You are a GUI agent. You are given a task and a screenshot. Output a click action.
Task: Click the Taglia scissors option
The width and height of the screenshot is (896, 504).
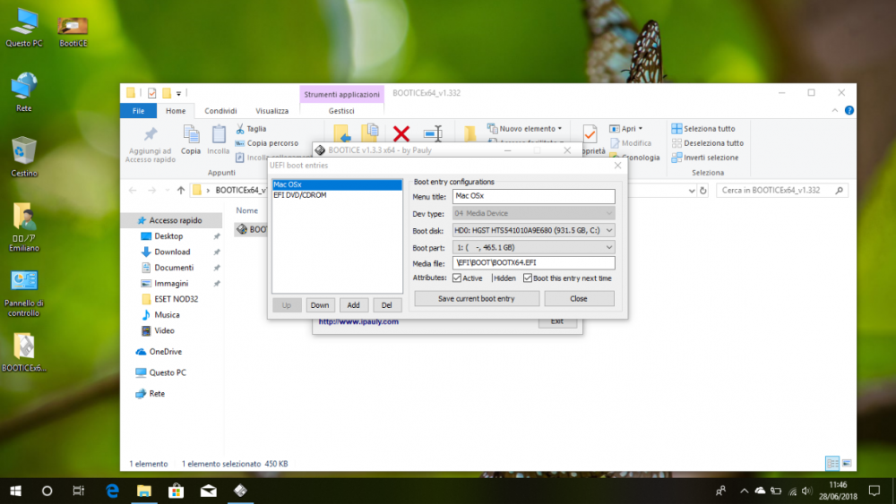point(252,129)
